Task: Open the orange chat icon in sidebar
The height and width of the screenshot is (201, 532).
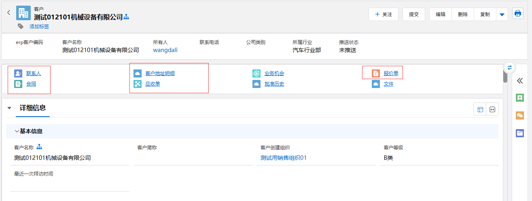Action: pos(520,115)
